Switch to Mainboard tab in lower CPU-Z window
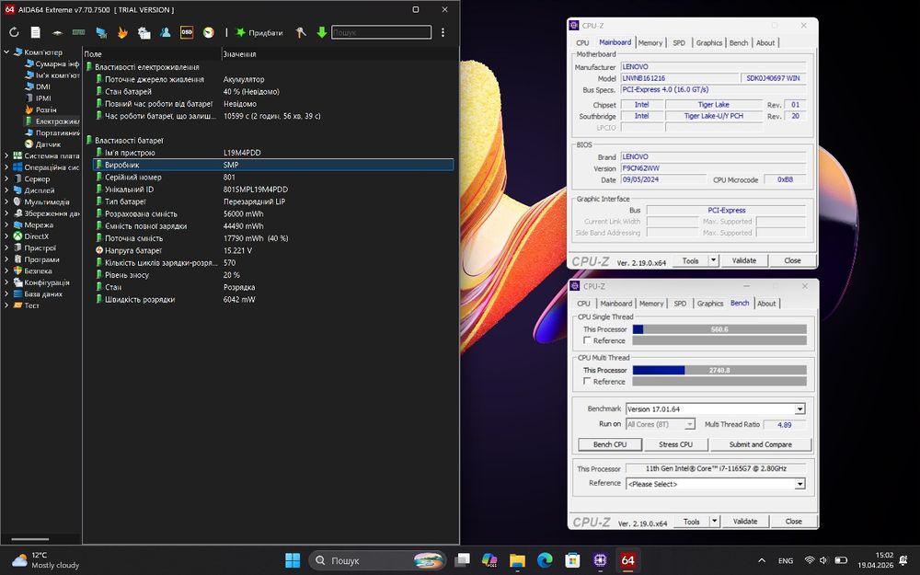This screenshot has height=575, width=920. click(x=616, y=304)
